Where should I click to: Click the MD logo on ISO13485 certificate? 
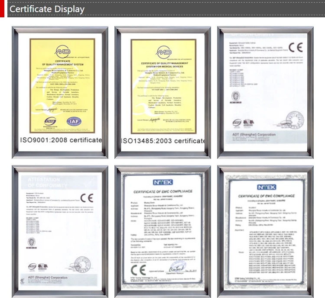[x=164, y=52]
